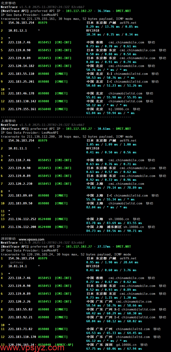Viewport: 171px width, 352px height.
Task: Select the 0.95 ms / 1.90 ms latency line
Action: (112, 262)
